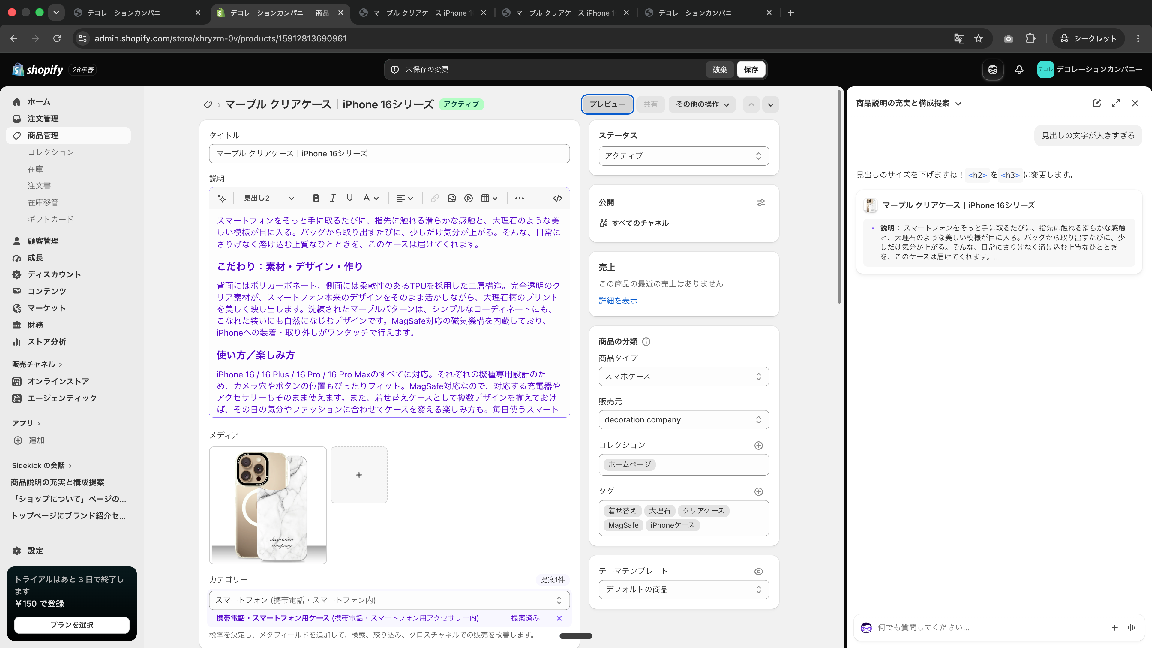Open 商品タイプ スマホケース dropdown
The image size is (1152, 648).
tap(684, 376)
